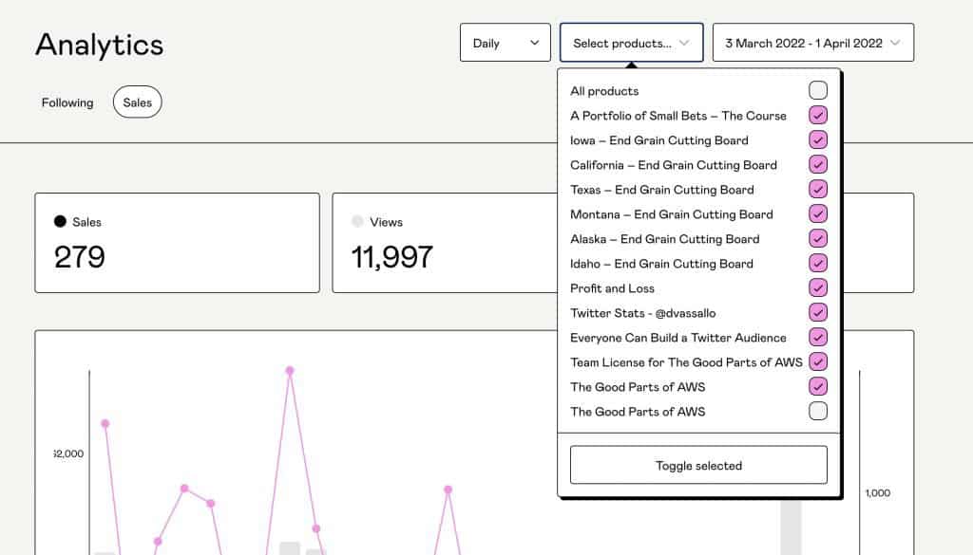The image size is (973, 555).
Task: Toggle the Idaho cutting board checkbox
Action: (817, 263)
